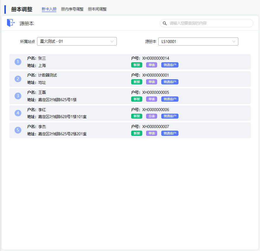Click the address 嘉定区叶城路625号1楼
Viewport: 260px width, 251px height.
coord(57,100)
